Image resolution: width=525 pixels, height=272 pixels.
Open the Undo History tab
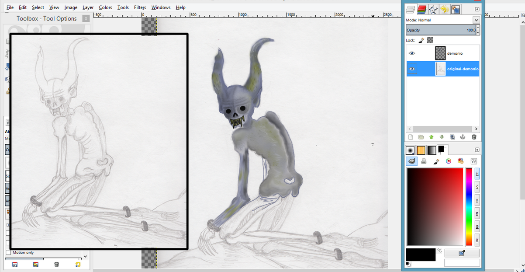tap(444, 9)
